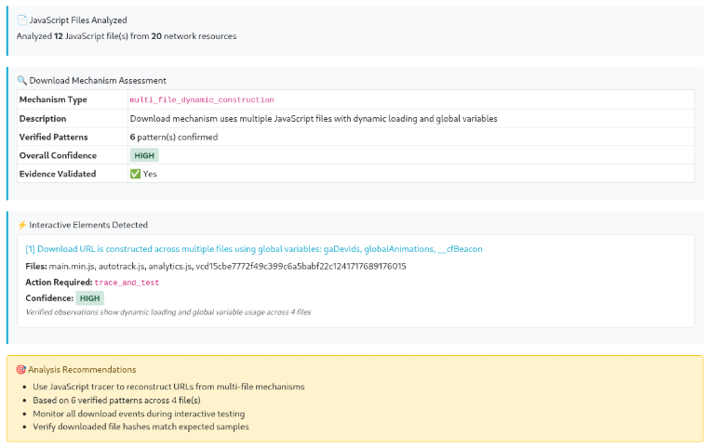The height and width of the screenshot is (448, 709).
Task: Click the document icon beside JavaScript Files Analyzed
Action: coord(21,20)
